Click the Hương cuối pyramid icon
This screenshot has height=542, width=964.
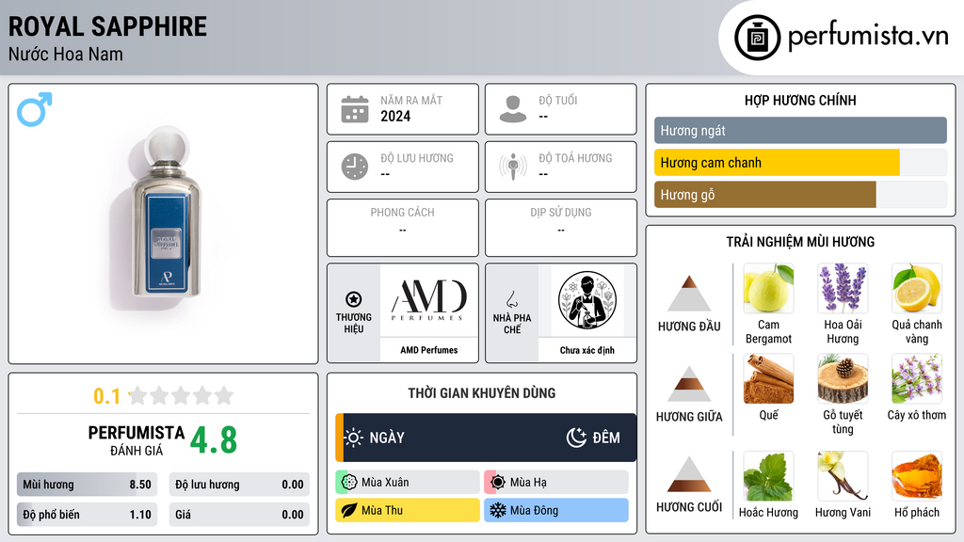pyautogui.click(x=689, y=474)
